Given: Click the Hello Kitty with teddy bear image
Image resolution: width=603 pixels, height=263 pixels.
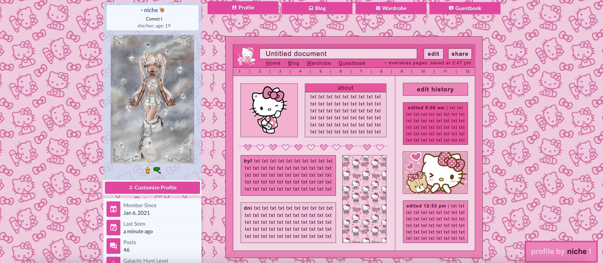Looking at the screenshot, I should click(x=435, y=173).
